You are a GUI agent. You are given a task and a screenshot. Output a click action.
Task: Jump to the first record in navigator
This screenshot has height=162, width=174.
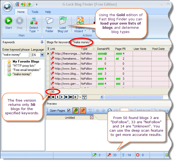tap(49, 97)
